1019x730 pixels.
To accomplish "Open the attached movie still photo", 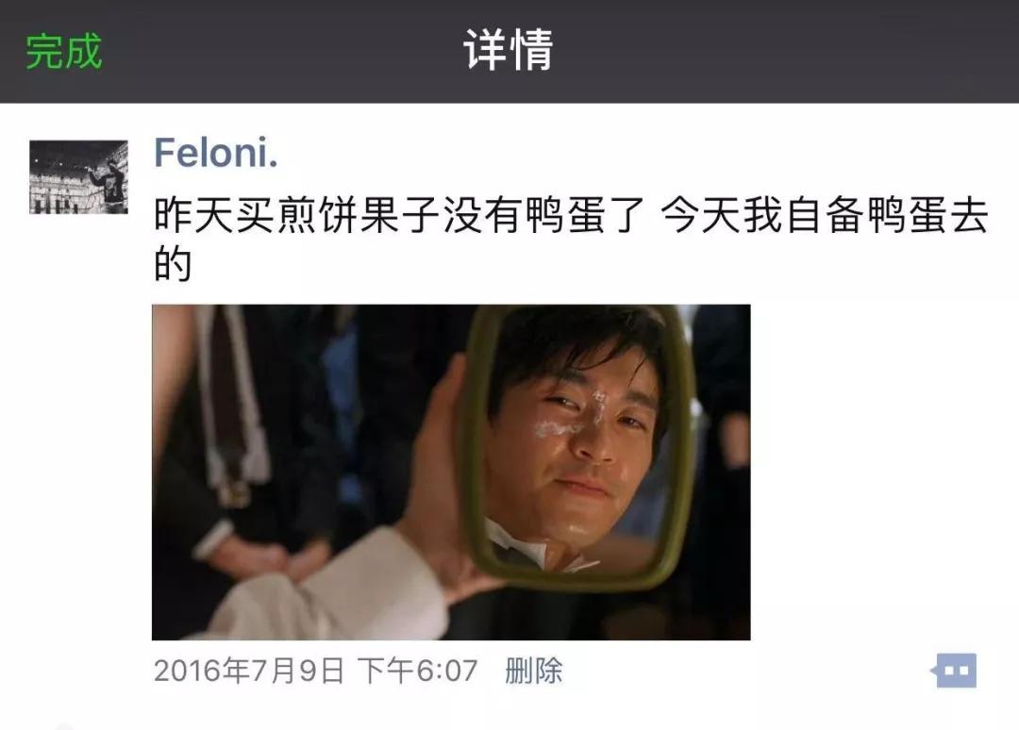I will tap(451, 473).
